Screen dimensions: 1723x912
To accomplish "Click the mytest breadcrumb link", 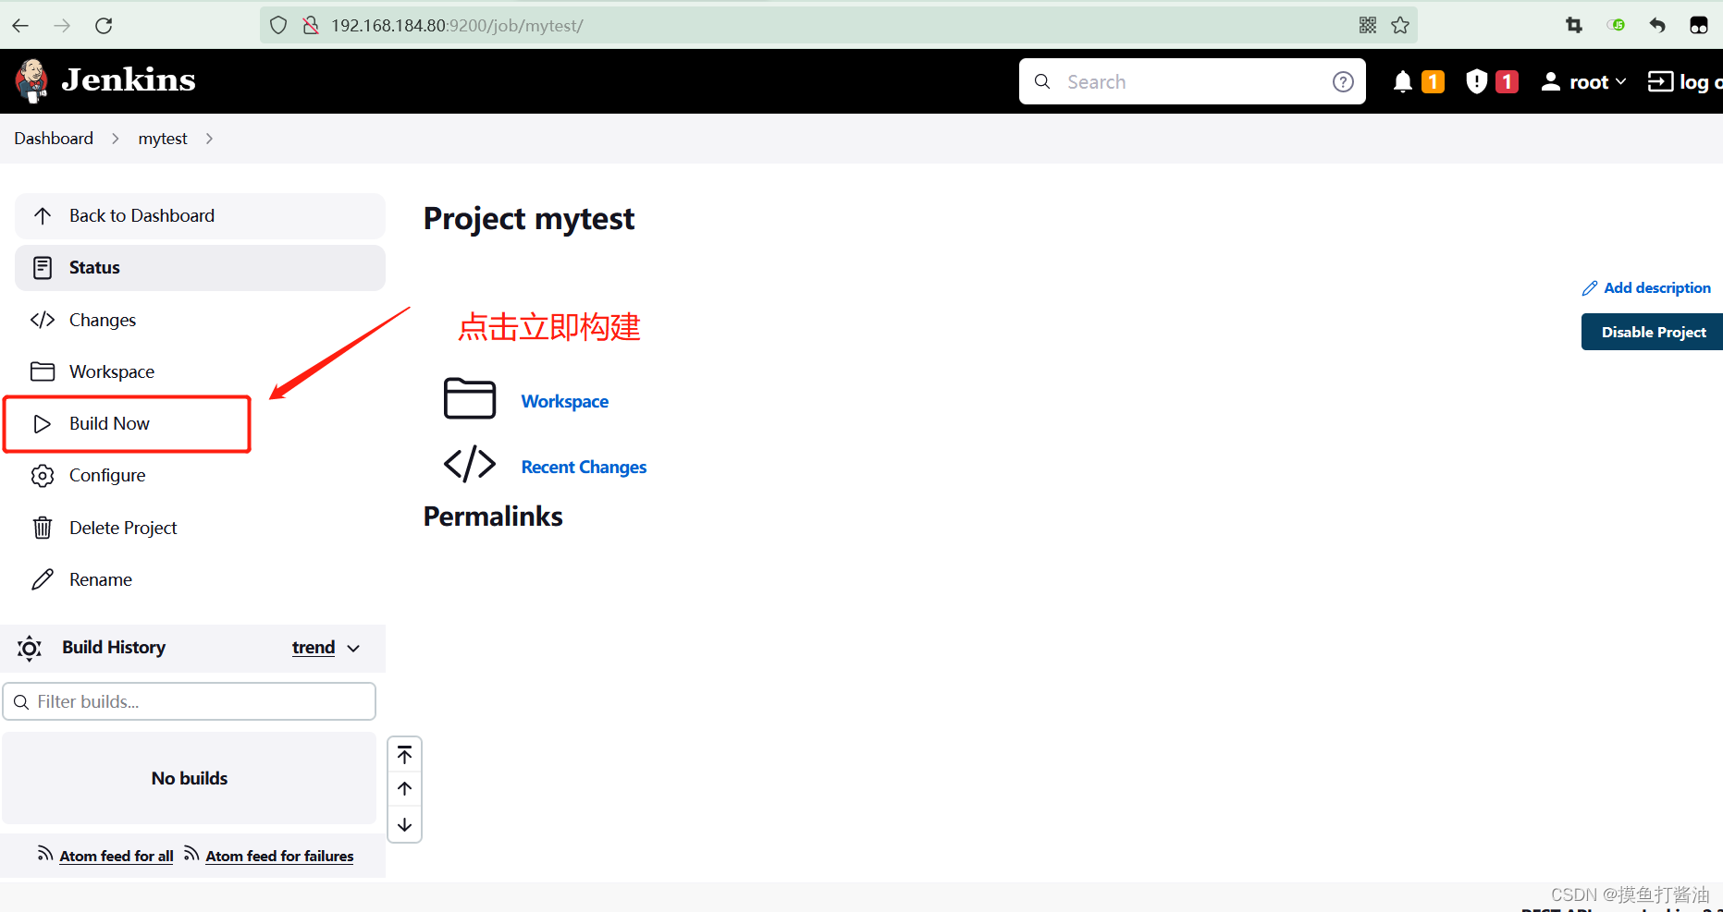I will click(x=163, y=139).
